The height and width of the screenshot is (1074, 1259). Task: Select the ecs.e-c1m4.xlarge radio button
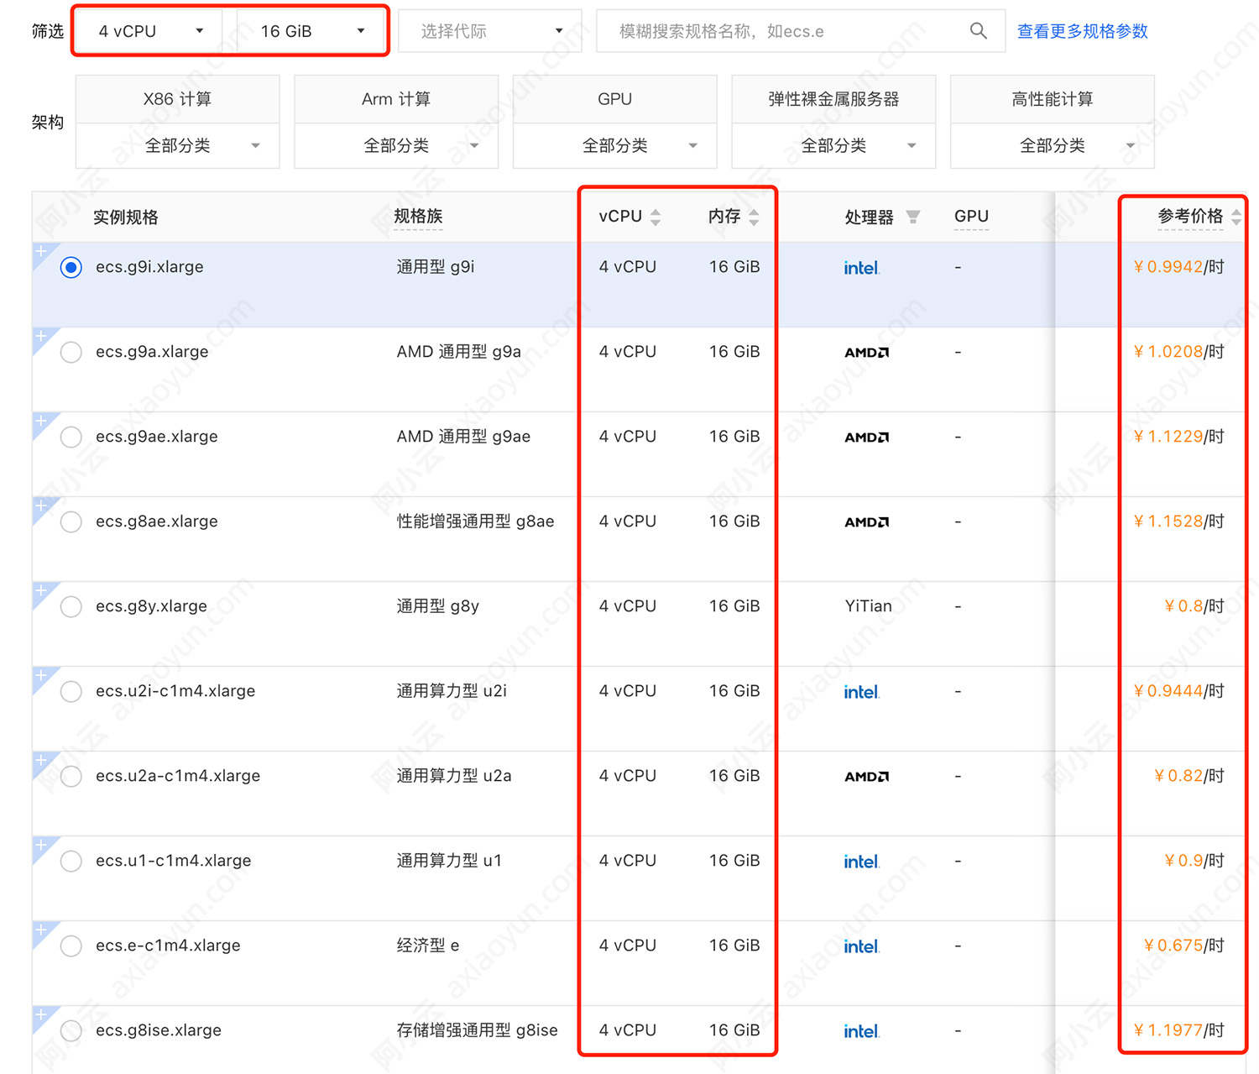(71, 946)
